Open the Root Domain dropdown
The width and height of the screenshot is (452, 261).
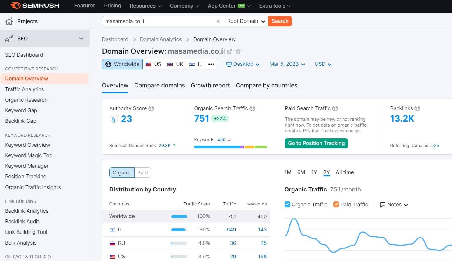tap(246, 21)
